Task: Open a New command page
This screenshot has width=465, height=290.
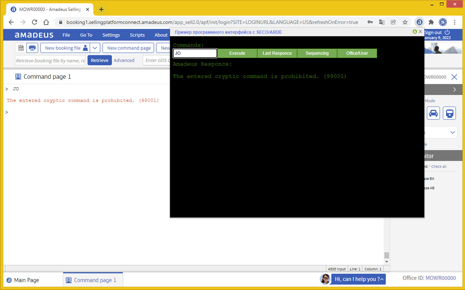Action: 129,48
